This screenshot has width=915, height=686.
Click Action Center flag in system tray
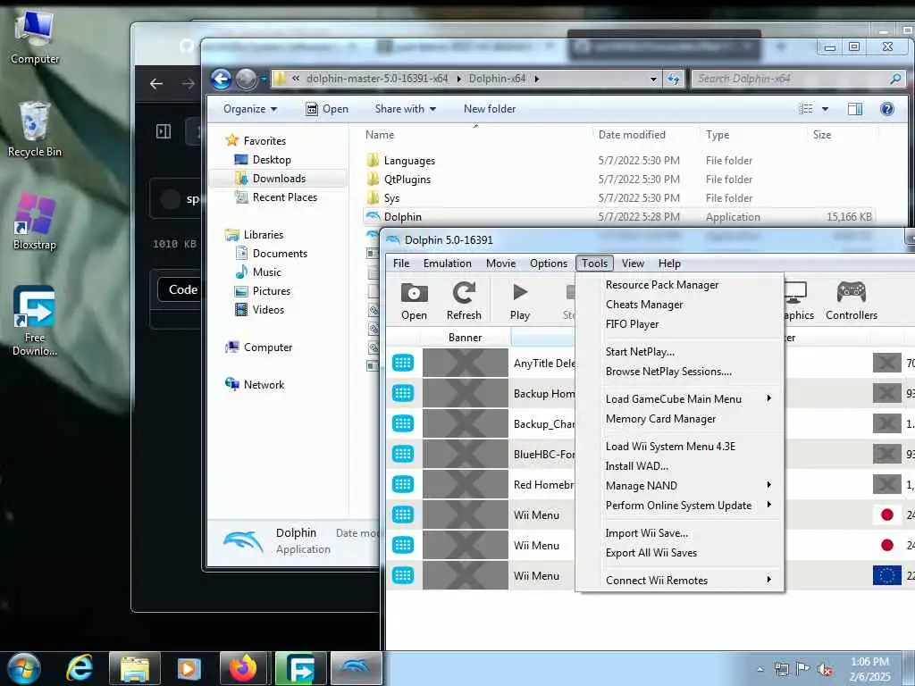(803, 670)
